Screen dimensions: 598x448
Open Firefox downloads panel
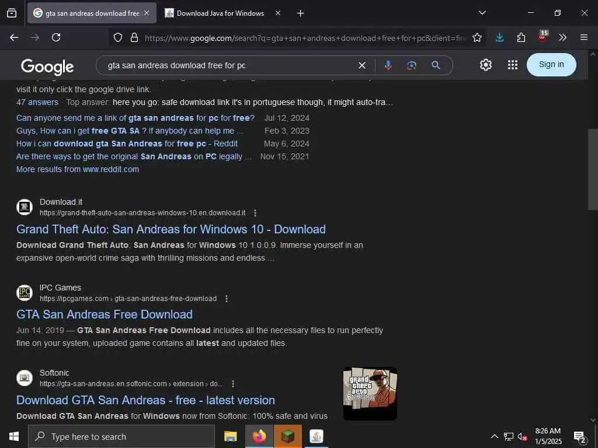(500, 37)
